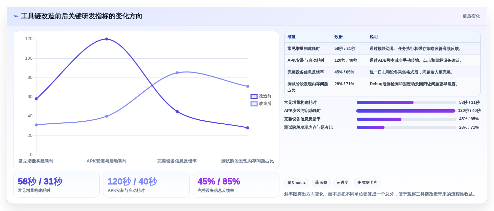This screenshot has height=211, width=494.
Task: Click the 常见增量构建耗时 progress bar
Action: point(406,102)
